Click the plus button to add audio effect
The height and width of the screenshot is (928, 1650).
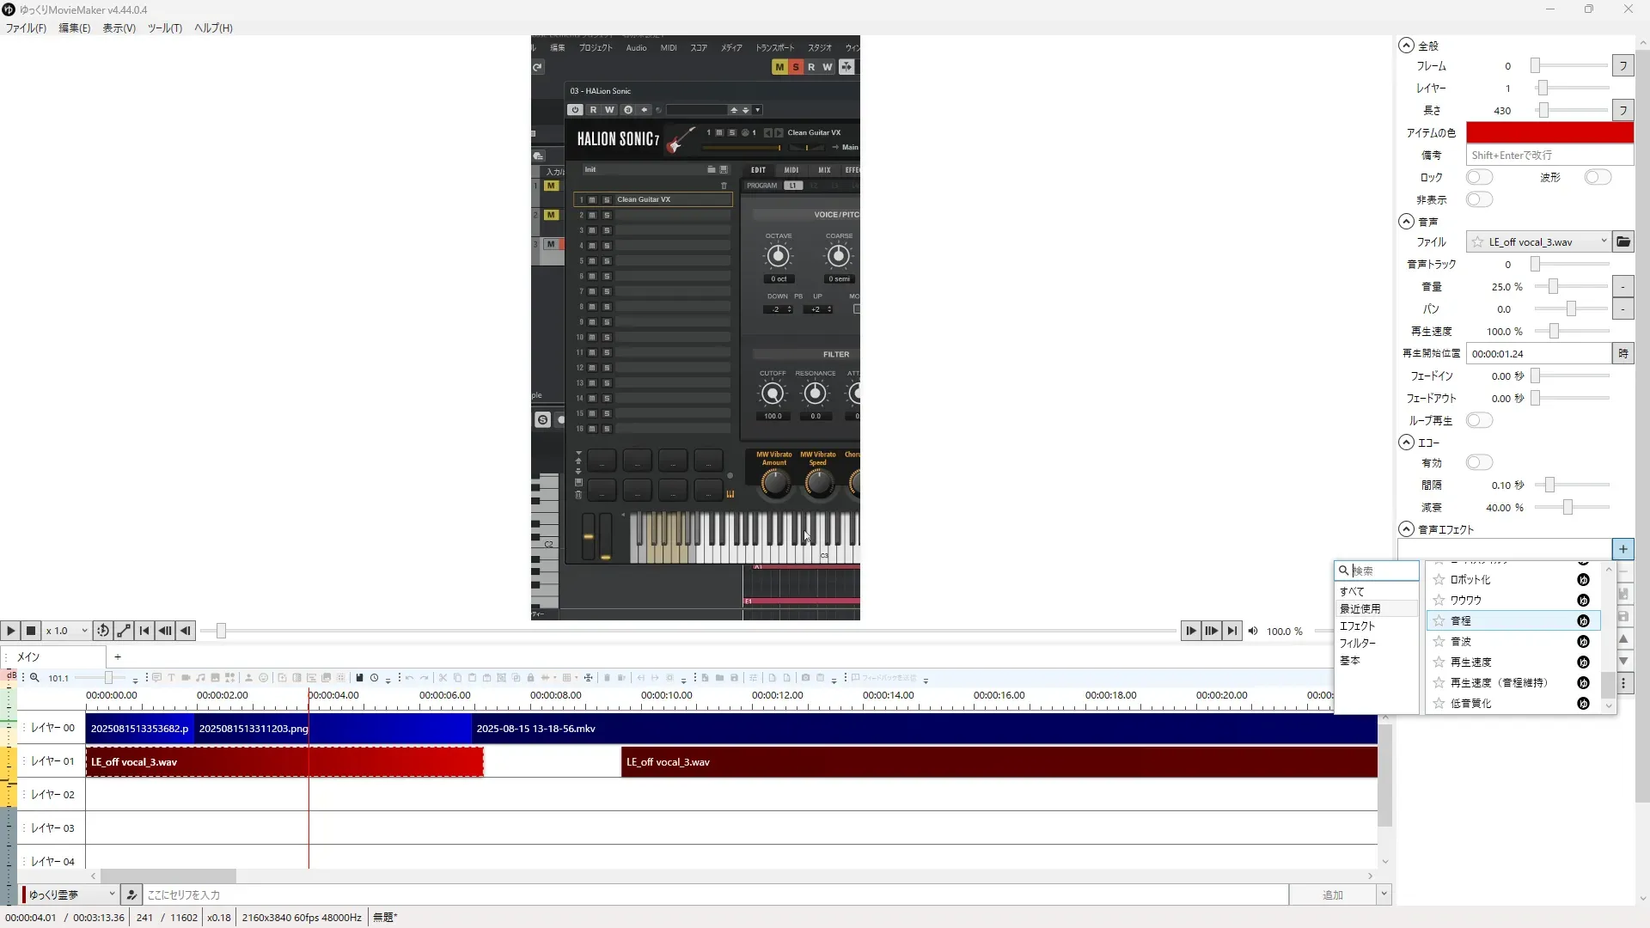click(1622, 549)
